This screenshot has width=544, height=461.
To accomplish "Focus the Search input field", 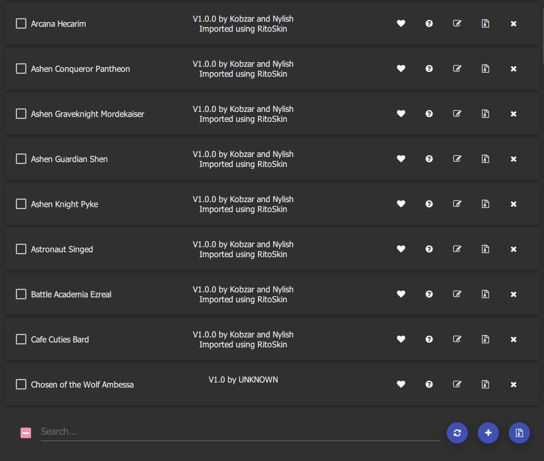I will [x=240, y=432].
